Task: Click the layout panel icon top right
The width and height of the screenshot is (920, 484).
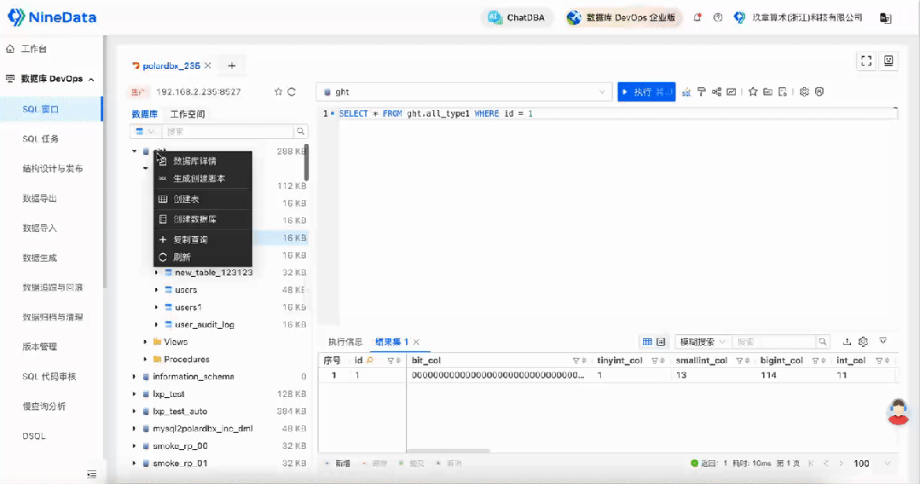Action: click(x=889, y=61)
